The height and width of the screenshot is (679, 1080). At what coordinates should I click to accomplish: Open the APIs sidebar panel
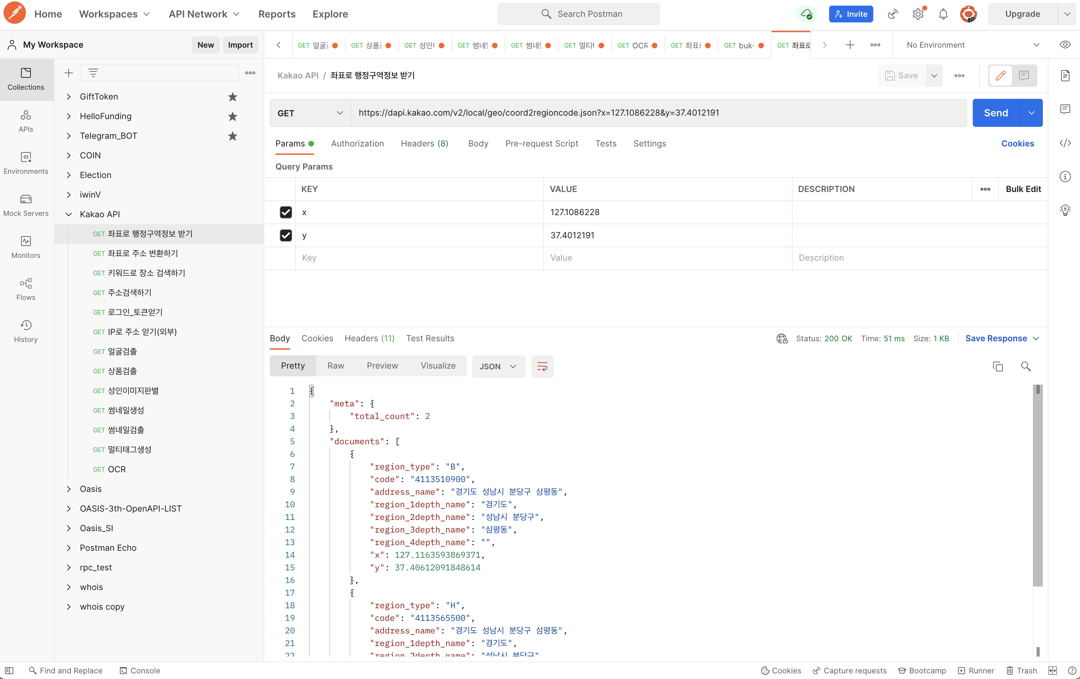click(x=26, y=121)
